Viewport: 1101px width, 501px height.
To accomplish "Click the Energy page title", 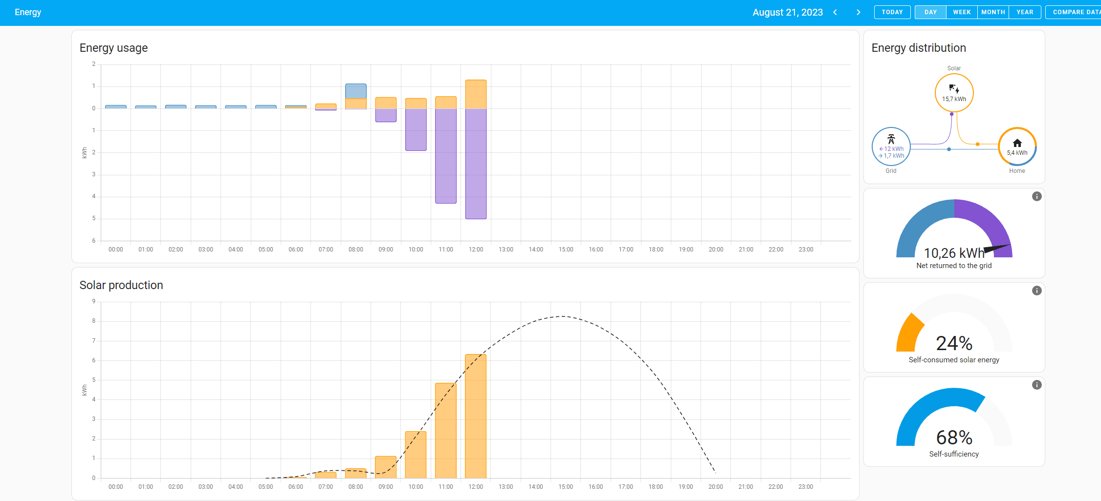I will pos(28,12).
